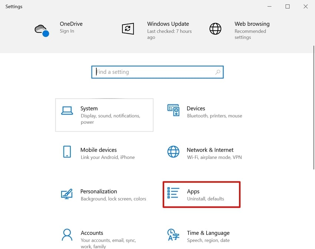Click the Find a setting search box

[157, 72]
